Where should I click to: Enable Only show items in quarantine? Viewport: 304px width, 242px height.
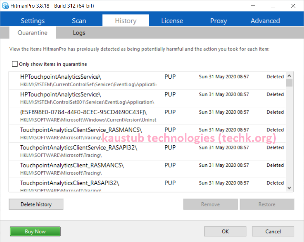click(x=15, y=64)
